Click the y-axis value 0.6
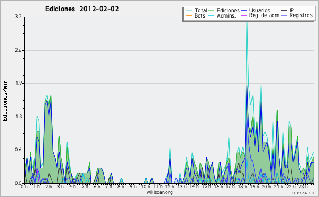Screen dimensions: 319x197 point(18,150)
